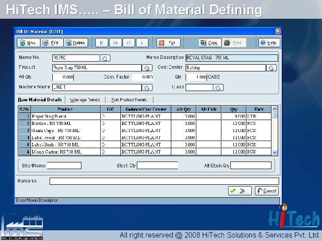Open Memo No. lookup search icon
Screen dimensions: 322x241
click(x=105, y=58)
